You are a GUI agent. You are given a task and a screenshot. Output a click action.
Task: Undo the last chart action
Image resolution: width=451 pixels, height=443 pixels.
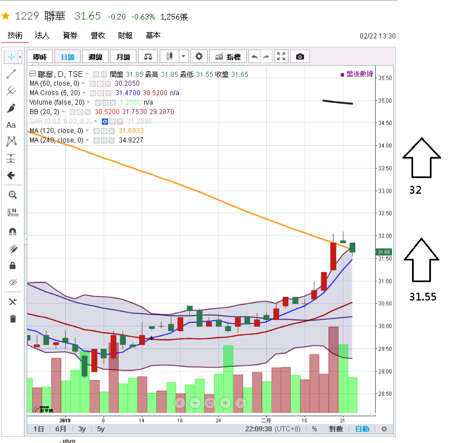[254, 57]
